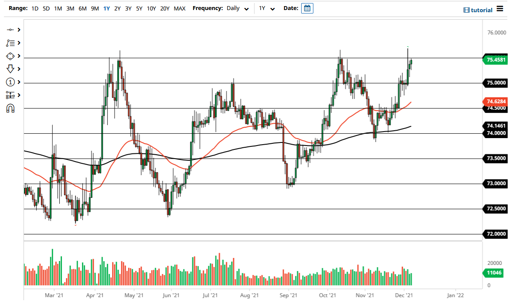The height and width of the screenshot is (305, 513).
Task: Select the polygon shape drawing tool
Action: coord(9,56)
